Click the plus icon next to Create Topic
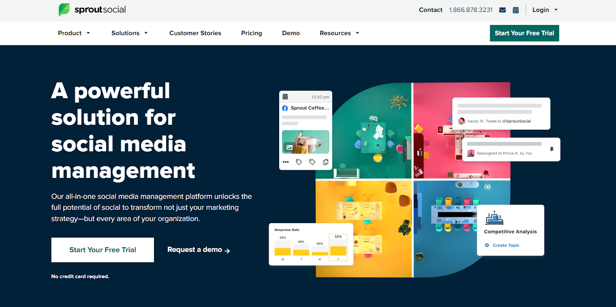616x307 pixels. point(487,245)
